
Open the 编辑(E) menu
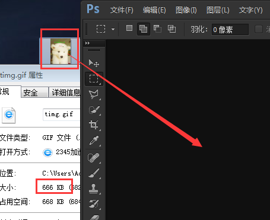pos(154,10)
